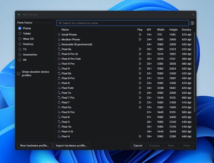Click the Play Store icon for Pixel 9a
Screen dimensions: 214x163
(140, 49)
